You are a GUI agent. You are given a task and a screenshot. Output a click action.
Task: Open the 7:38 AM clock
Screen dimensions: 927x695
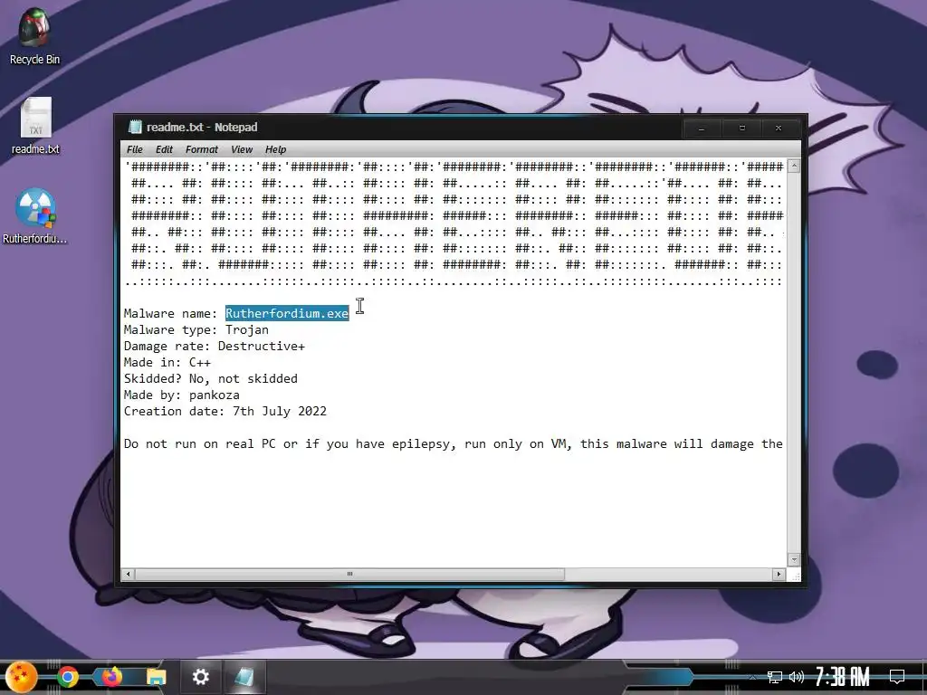(843, 677)
